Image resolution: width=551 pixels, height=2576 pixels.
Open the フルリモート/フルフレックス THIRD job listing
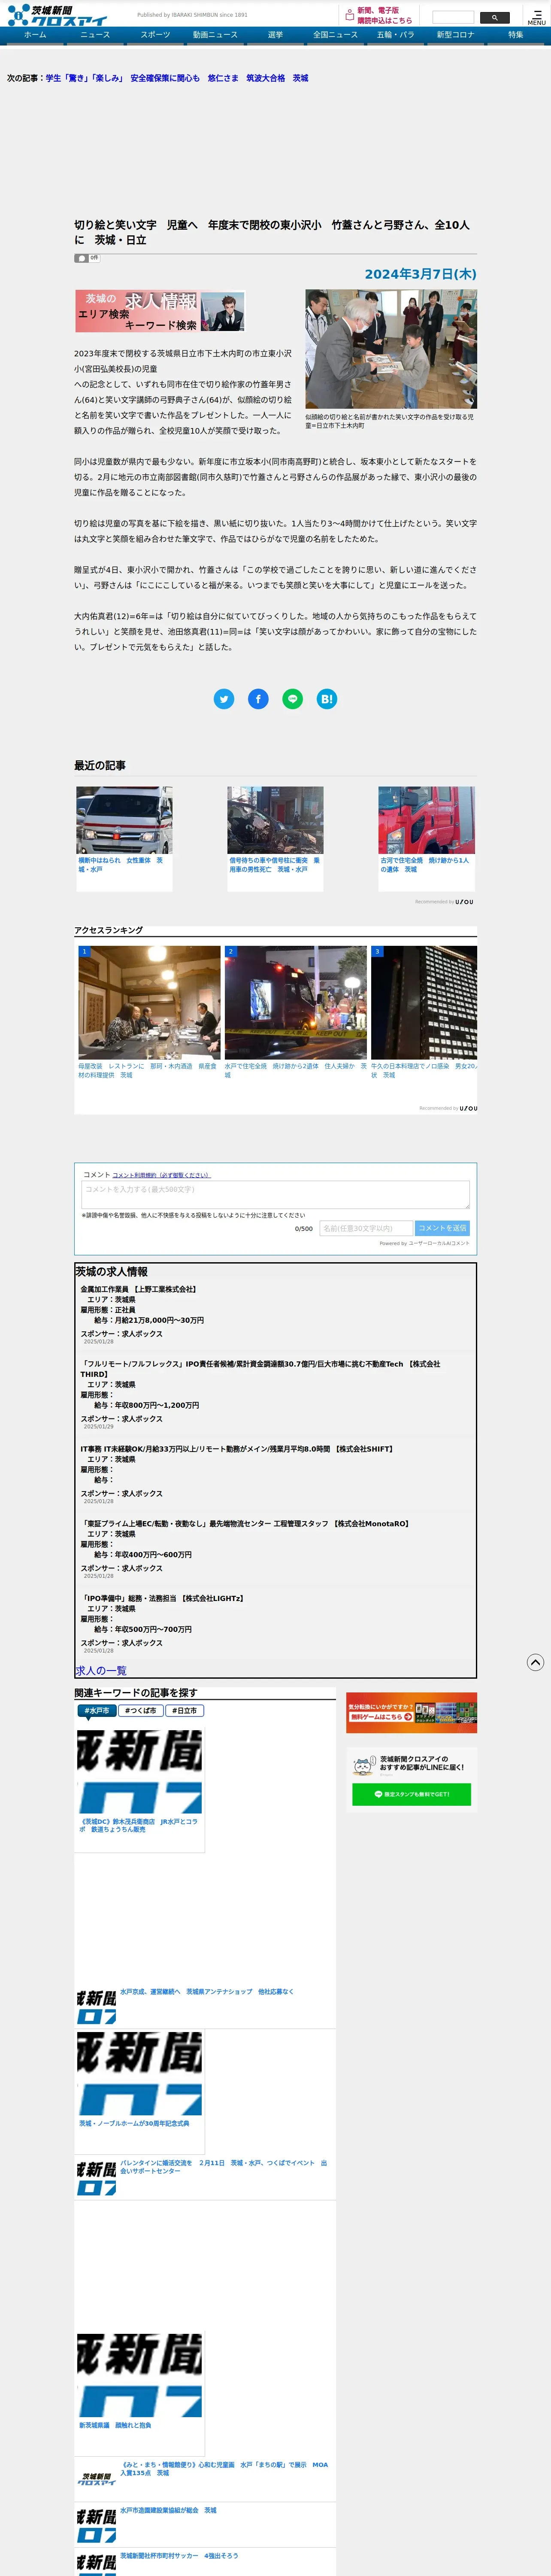pos(260,1369)
